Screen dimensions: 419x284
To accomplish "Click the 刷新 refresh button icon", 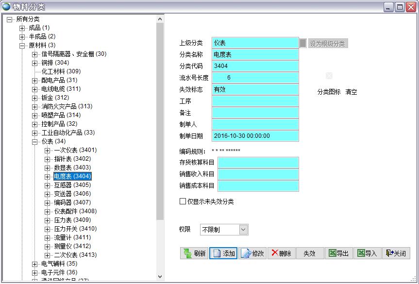I will click(187, 253).
